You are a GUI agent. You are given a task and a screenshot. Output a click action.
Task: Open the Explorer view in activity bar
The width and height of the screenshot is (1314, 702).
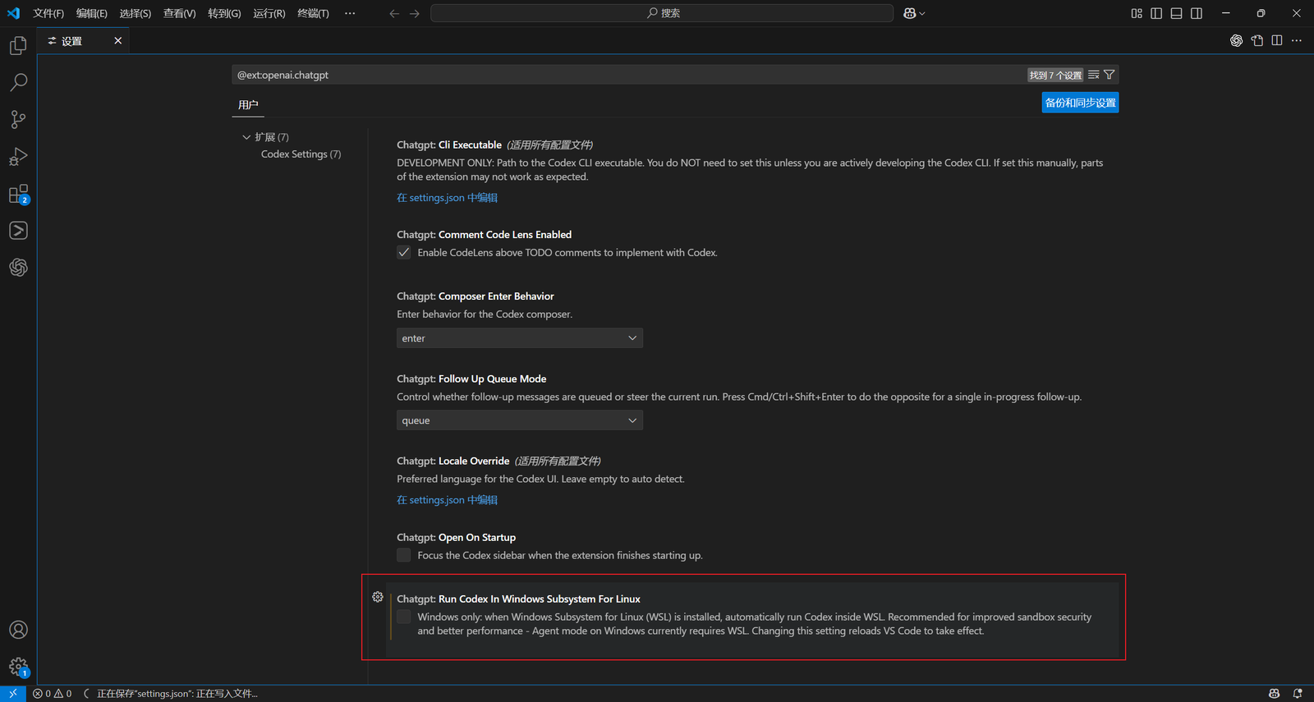click(18, 45)
